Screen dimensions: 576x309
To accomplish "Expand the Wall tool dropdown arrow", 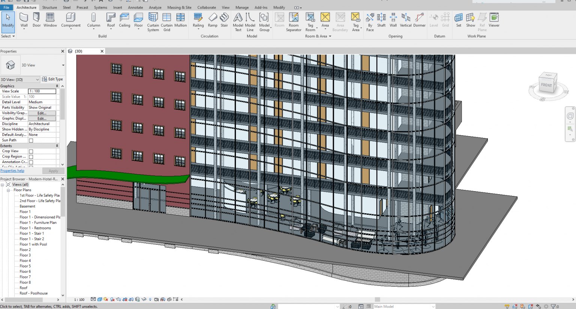I will coord(24,30).
